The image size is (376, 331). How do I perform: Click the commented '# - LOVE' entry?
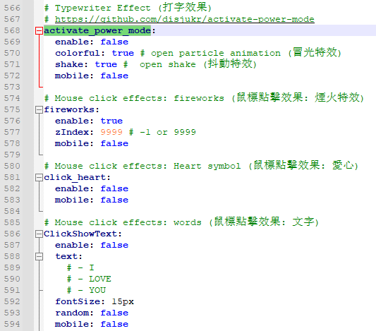(x=89, y=279)
